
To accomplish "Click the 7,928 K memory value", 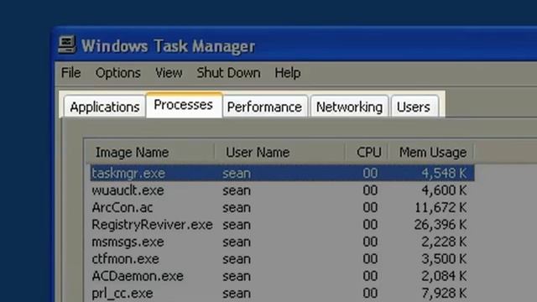I will pos(444,294).
